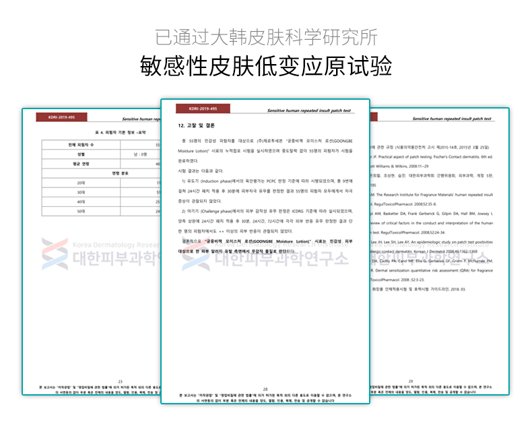The width and height of the screenshot is (532, 432).
Task: Click the headline 敏感性皮肤低变应原试验
Action: click(x=266, y=66)
